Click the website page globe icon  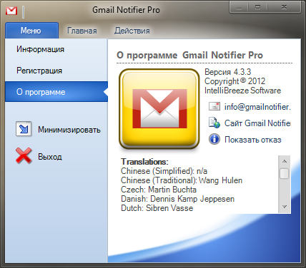[214, 123]
